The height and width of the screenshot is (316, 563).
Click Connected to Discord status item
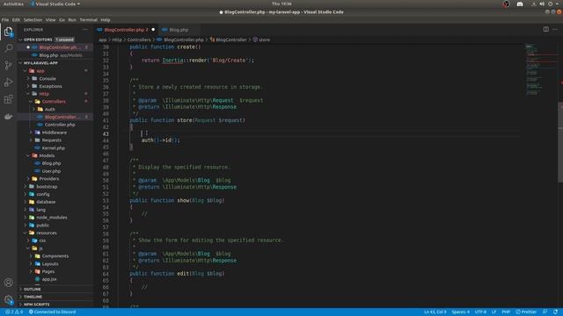pos(53,312)
